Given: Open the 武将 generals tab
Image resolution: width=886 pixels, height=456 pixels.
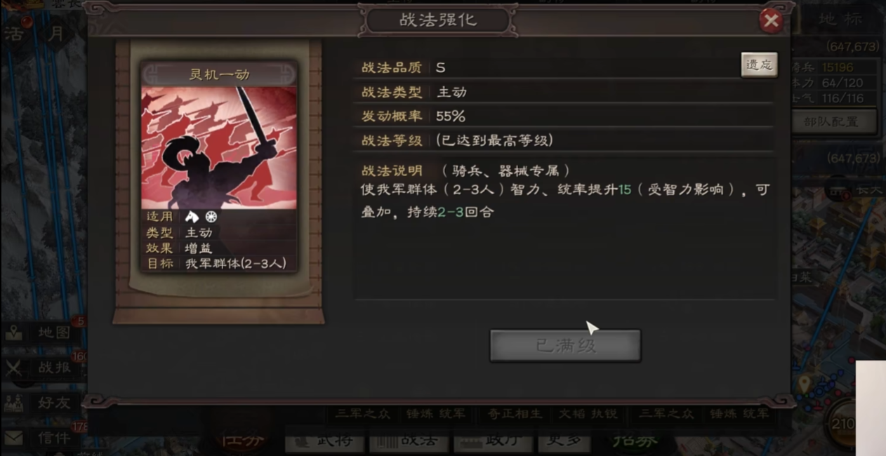Looking at the screenshot, I should coord(323,441).
